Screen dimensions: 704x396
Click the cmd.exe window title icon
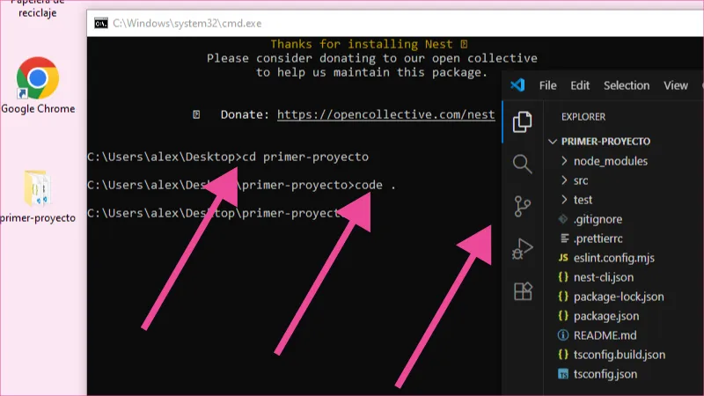click(101, 24)
